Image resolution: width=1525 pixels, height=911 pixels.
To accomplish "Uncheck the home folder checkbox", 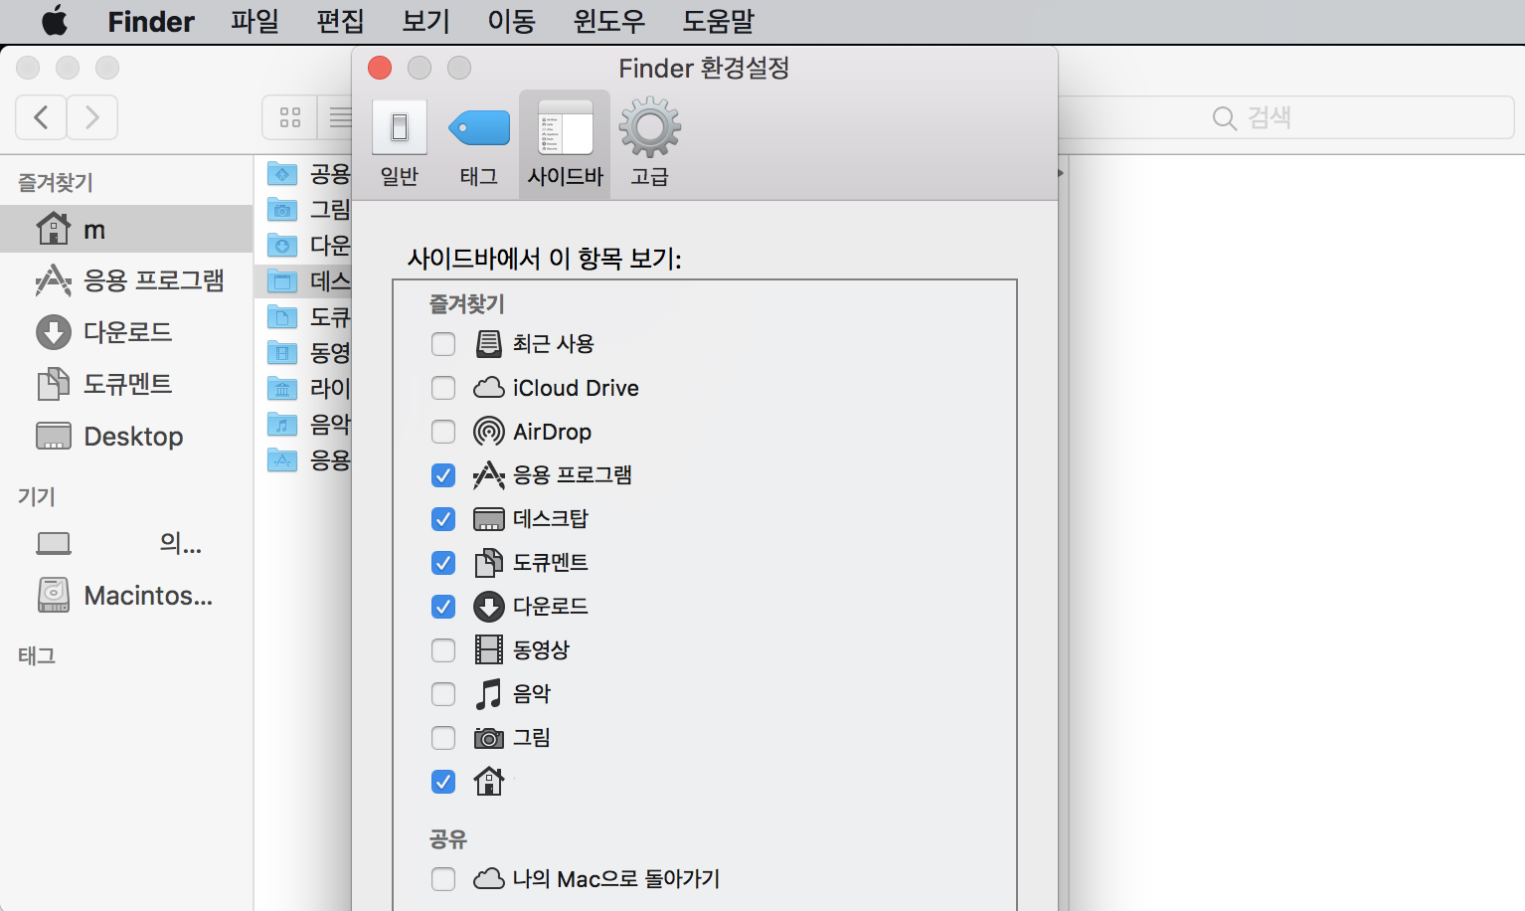I will 443,782.
